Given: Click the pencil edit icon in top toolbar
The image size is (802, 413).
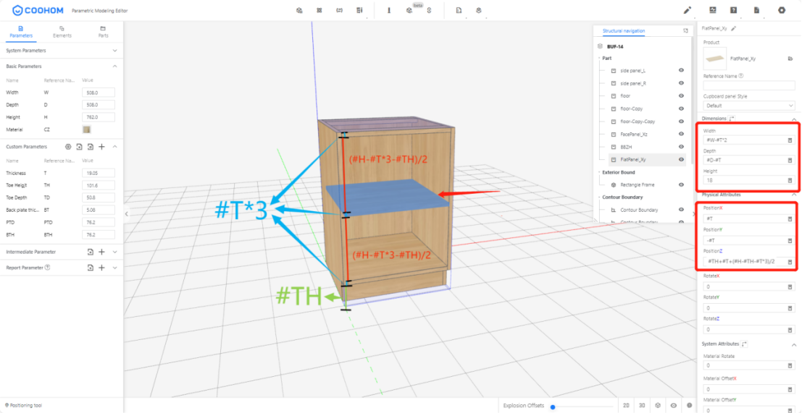Looking at the screenshot, I should [688, 10].
